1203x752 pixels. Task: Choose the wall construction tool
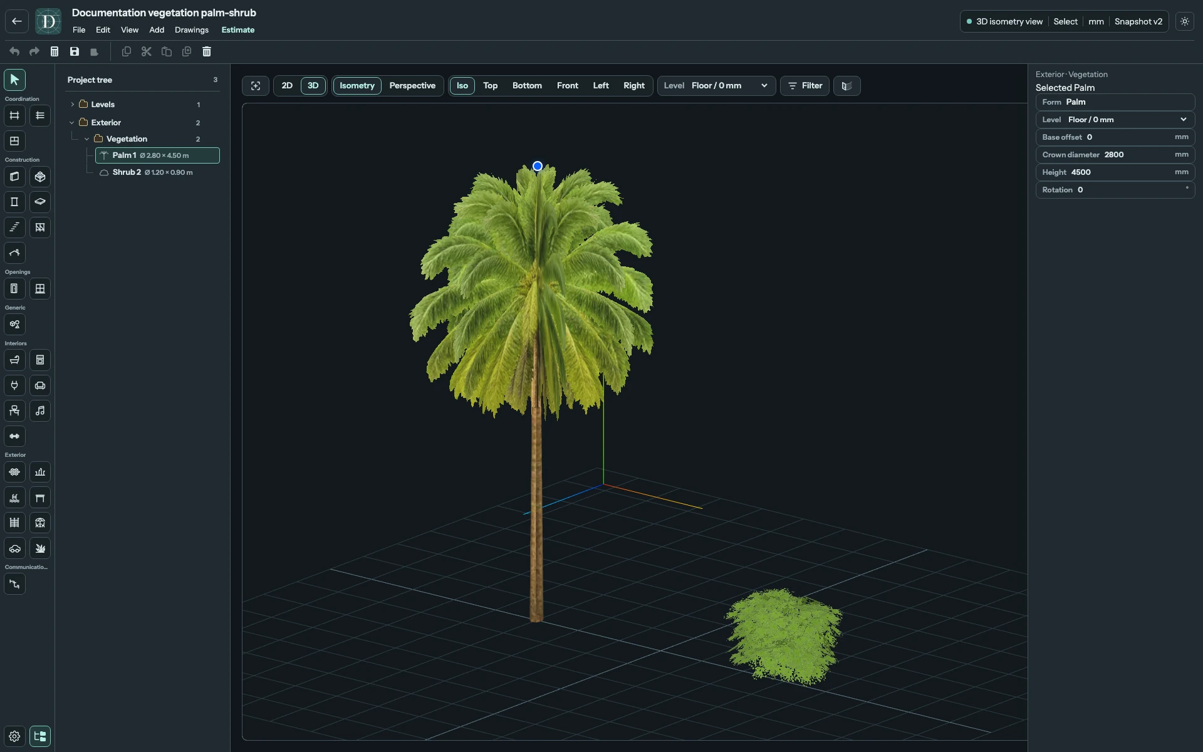pyautogui.click(x=14, y=177)
